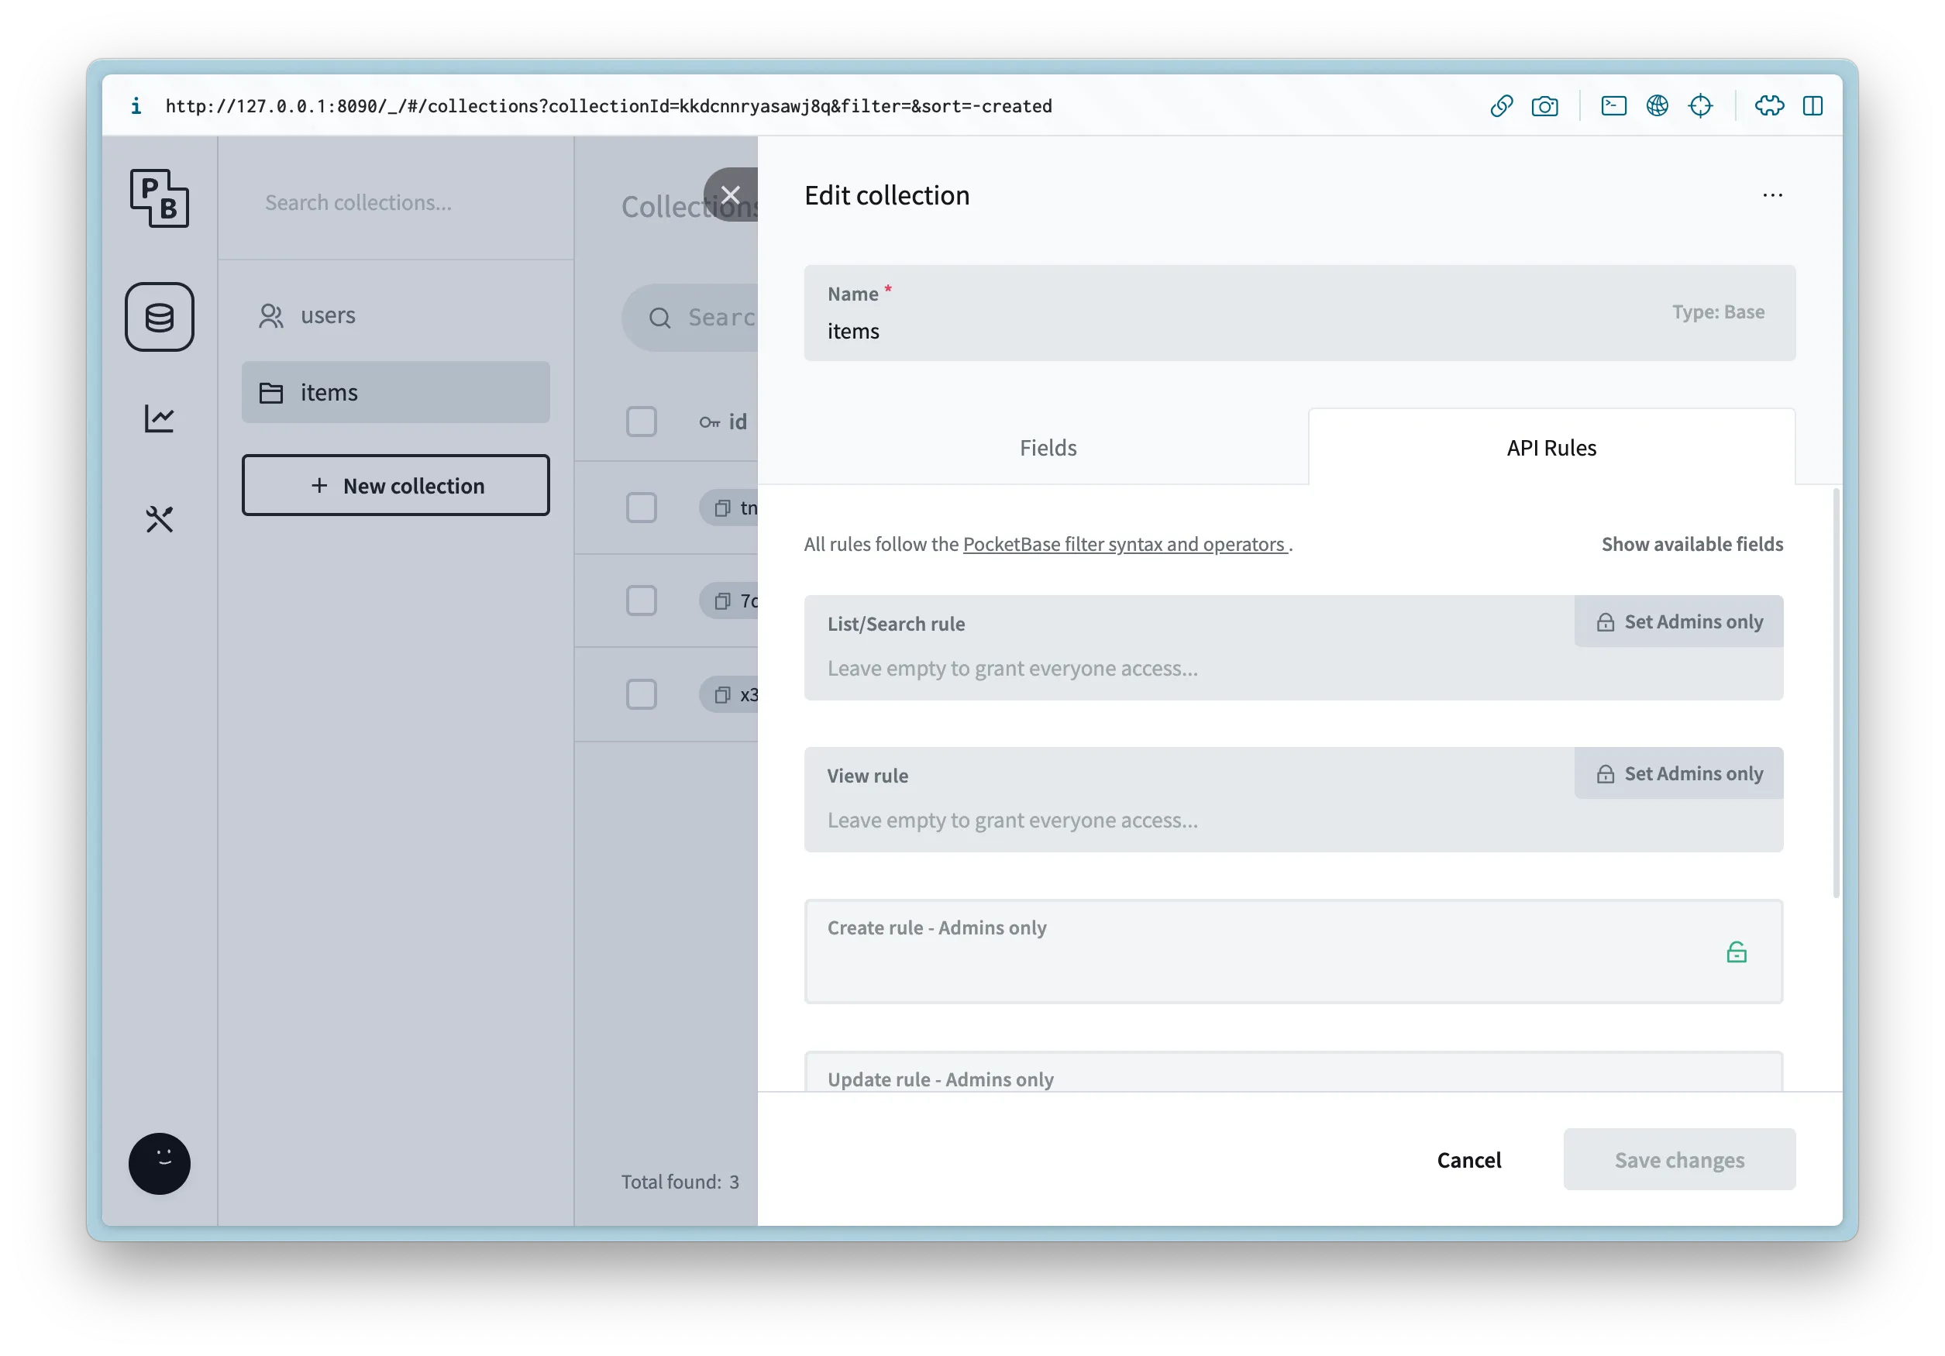Check the first record row checkbox

[x=642, y=508]
